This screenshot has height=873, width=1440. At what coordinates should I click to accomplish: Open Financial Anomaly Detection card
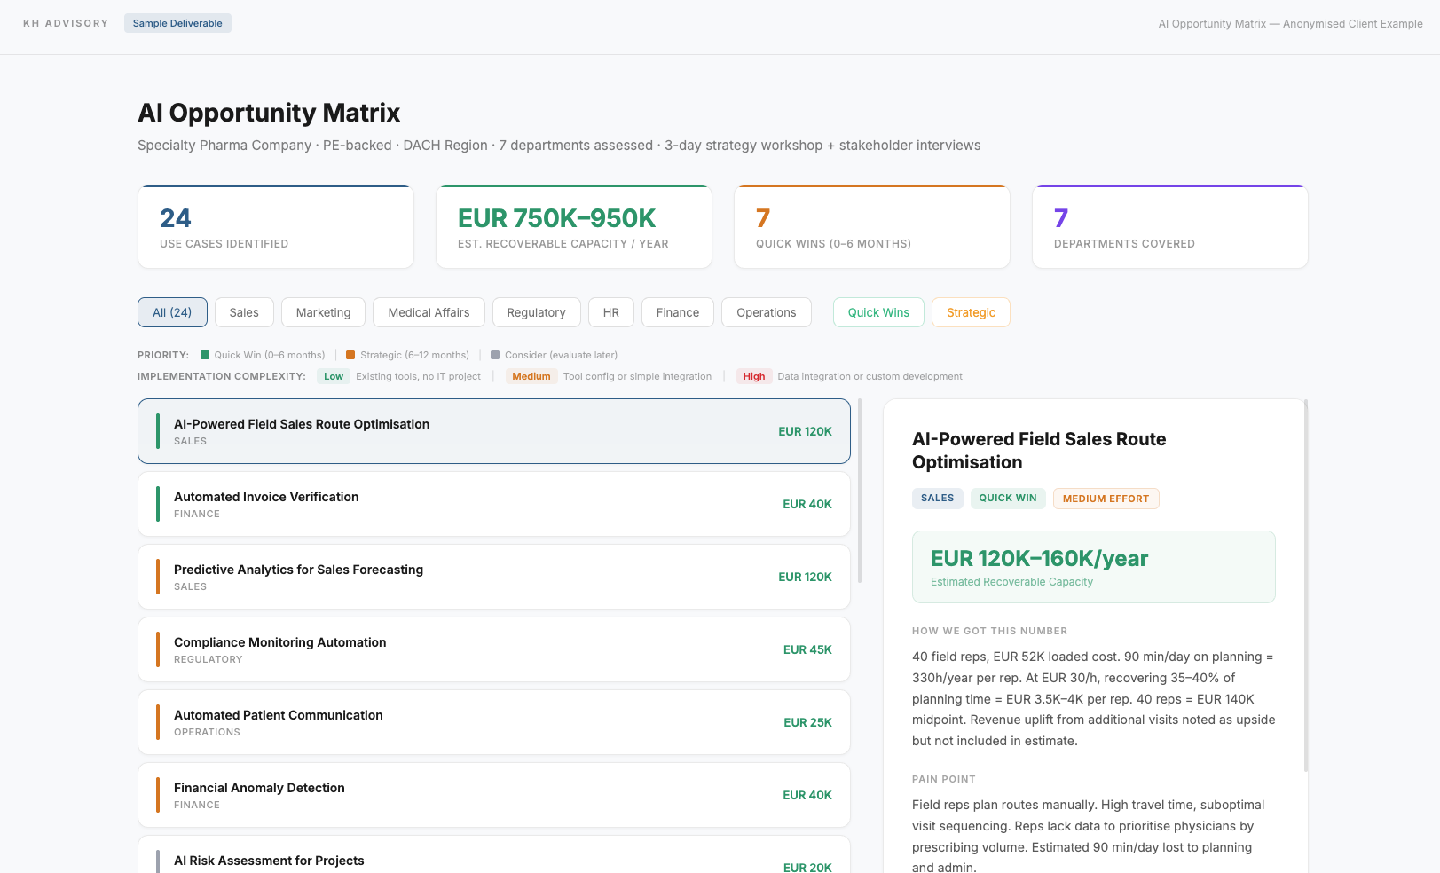click(493, 795)
